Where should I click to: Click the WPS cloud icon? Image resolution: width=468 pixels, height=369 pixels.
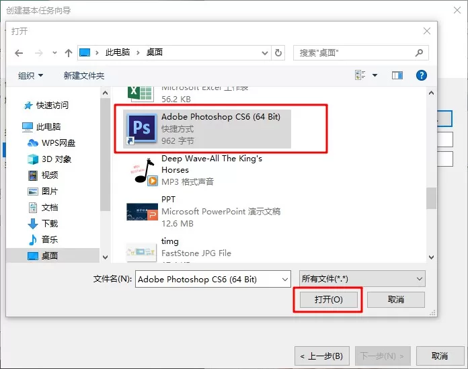pyautogui.click(x=33, y=143)
